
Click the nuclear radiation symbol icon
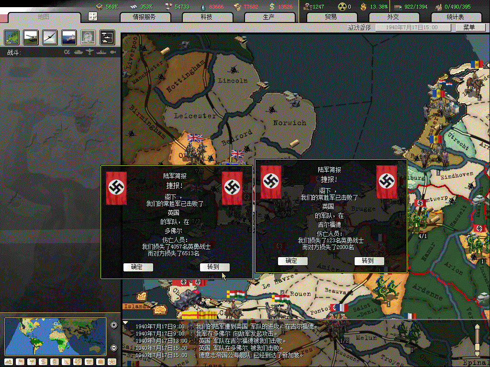(342, 6)
